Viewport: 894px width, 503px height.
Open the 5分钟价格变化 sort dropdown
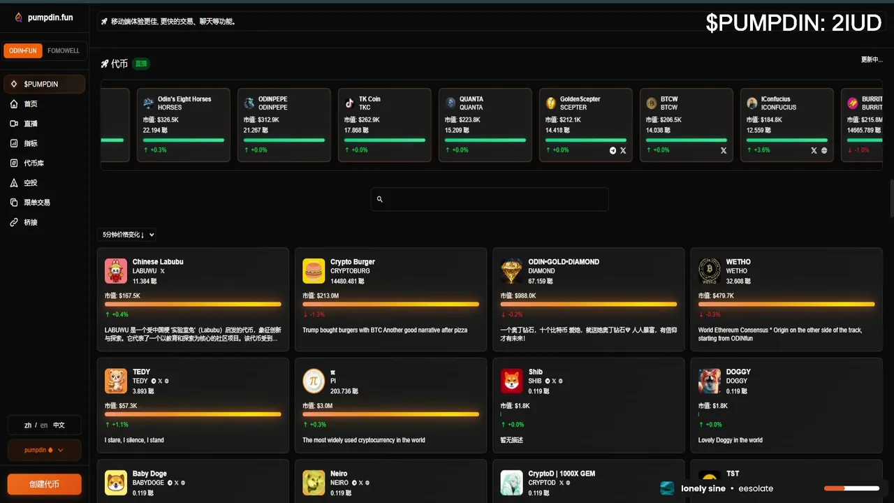[x=128, y=235]
